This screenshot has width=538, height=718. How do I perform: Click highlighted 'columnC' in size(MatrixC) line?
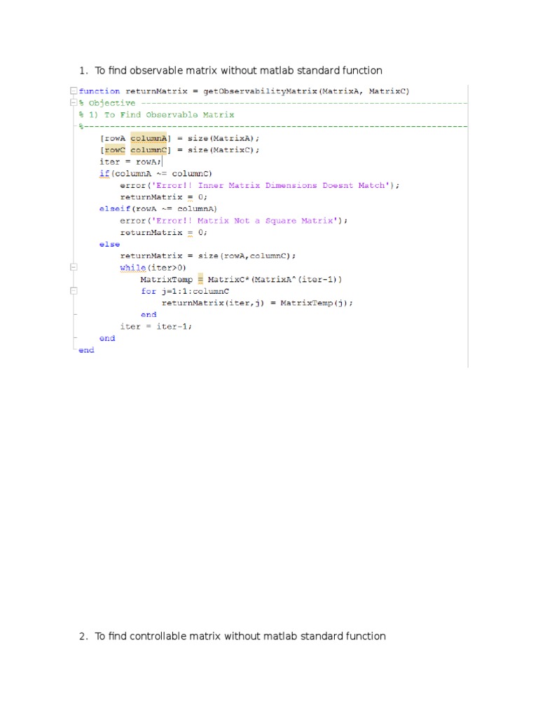pyautogui.click(x=149, y=150)
